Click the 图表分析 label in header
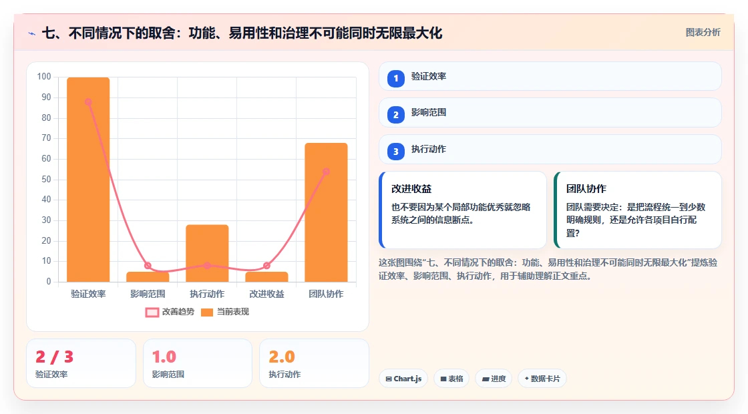Screen dimensions: 748x414 703,33
